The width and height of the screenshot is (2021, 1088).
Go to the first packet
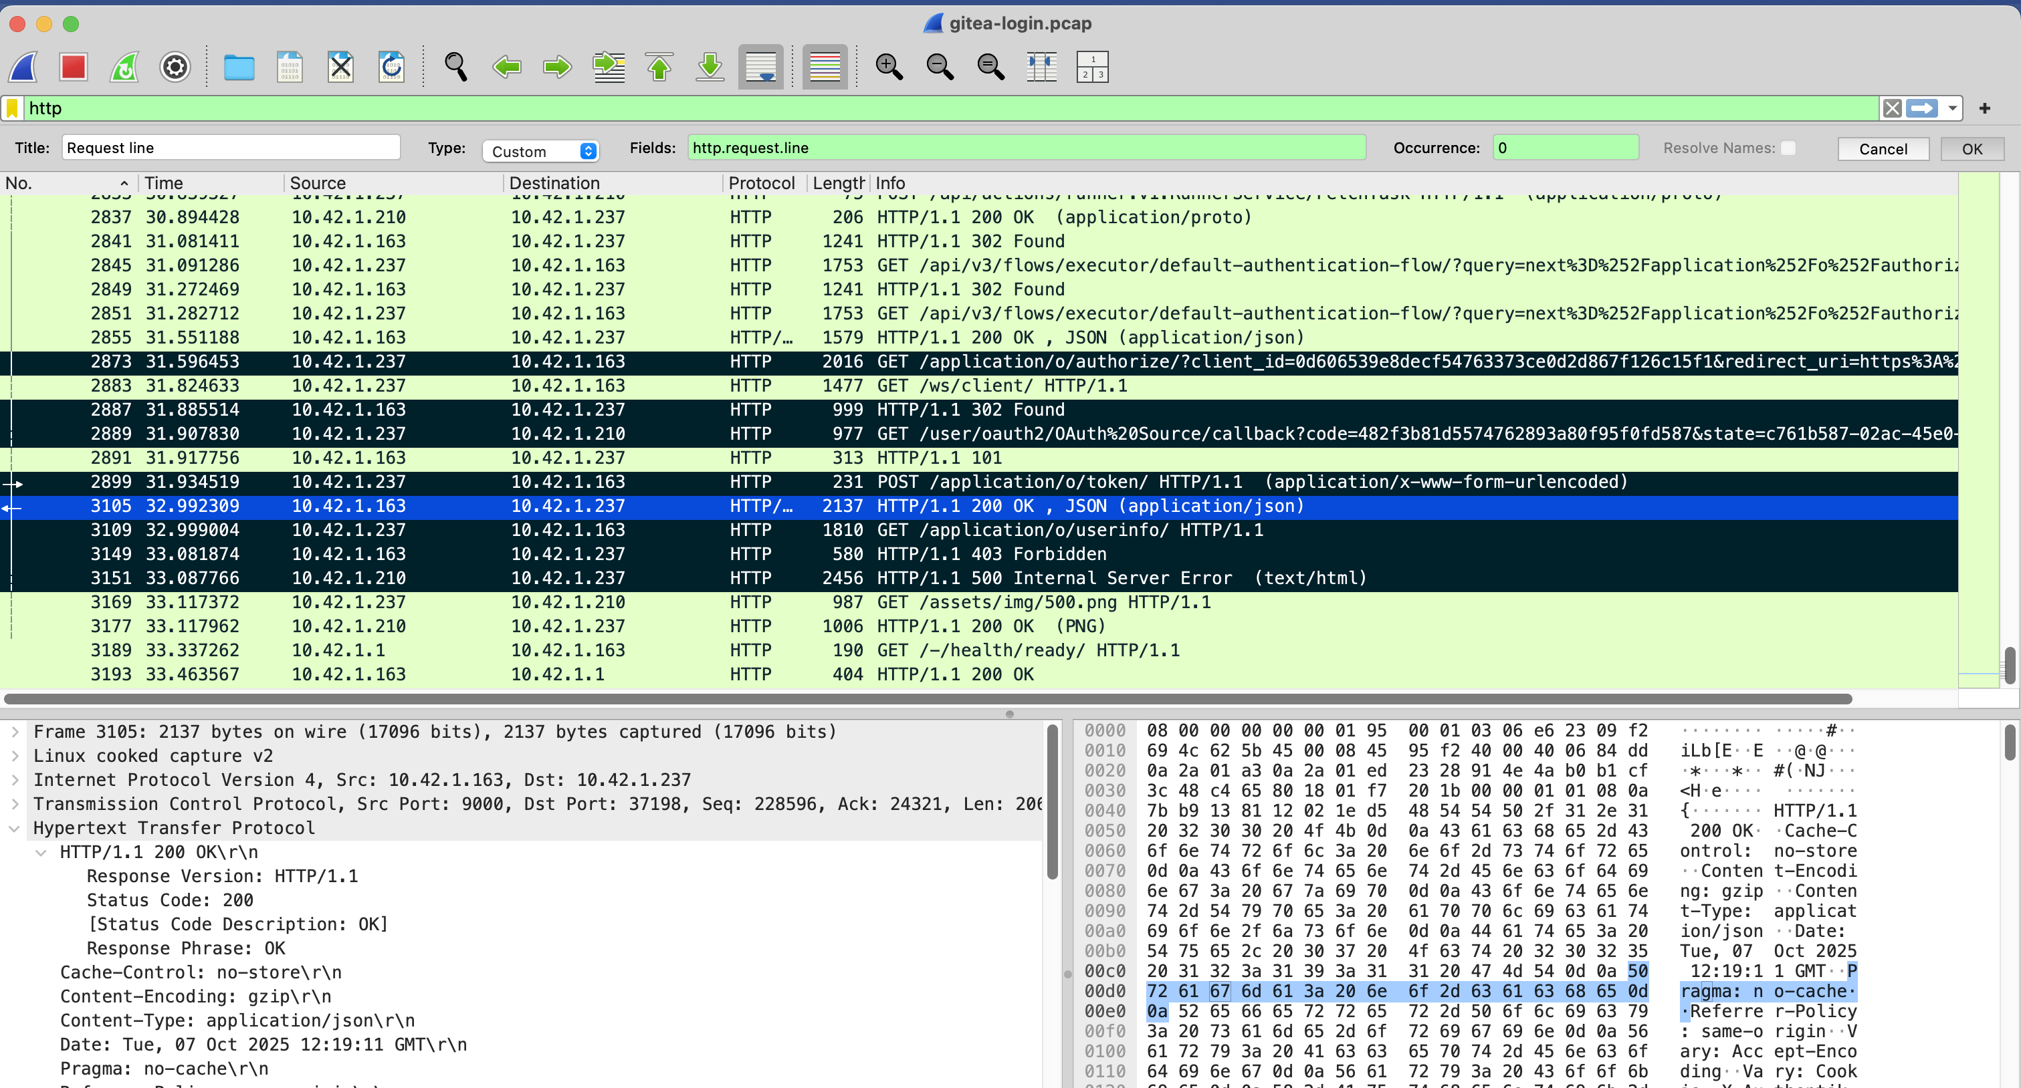click(659, 67)
